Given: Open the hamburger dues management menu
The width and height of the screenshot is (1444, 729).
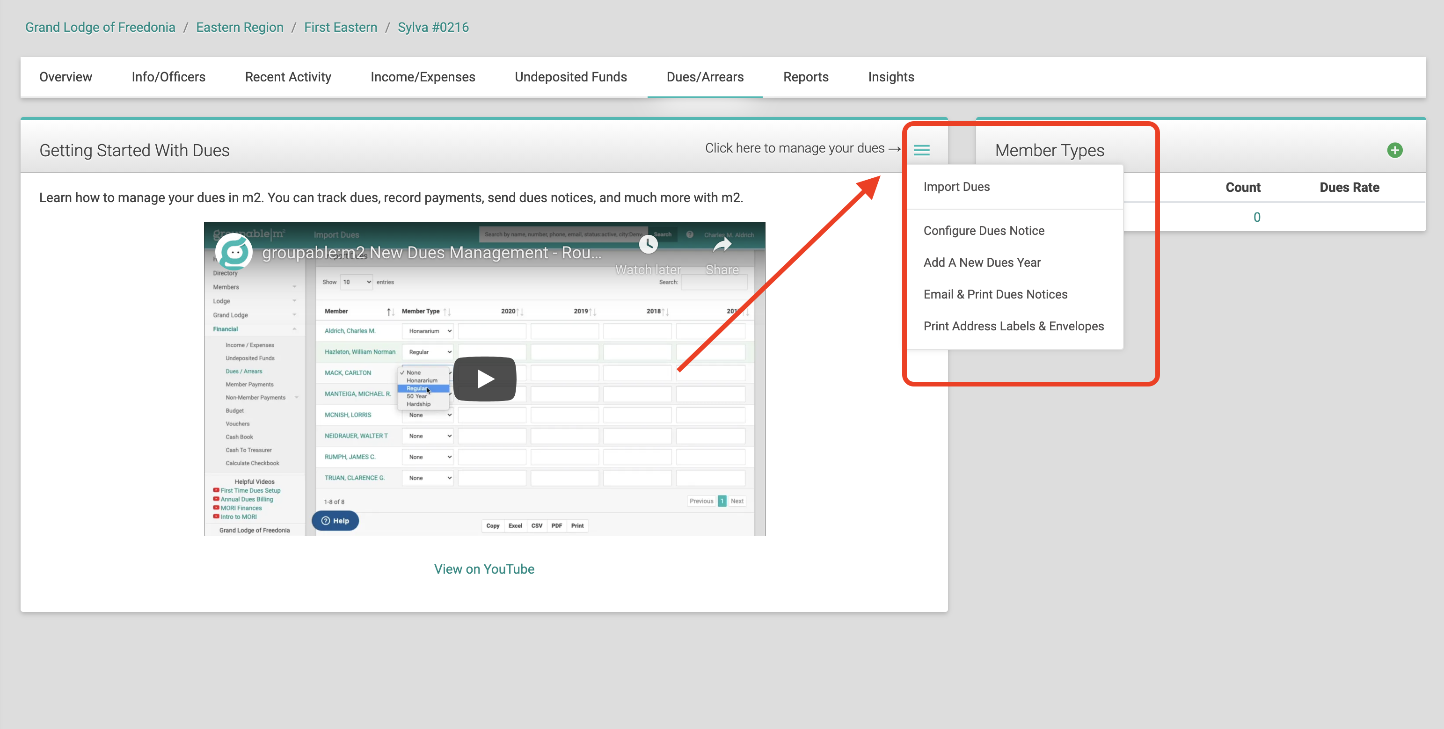Looking at the screenshot, I should 921,150.
